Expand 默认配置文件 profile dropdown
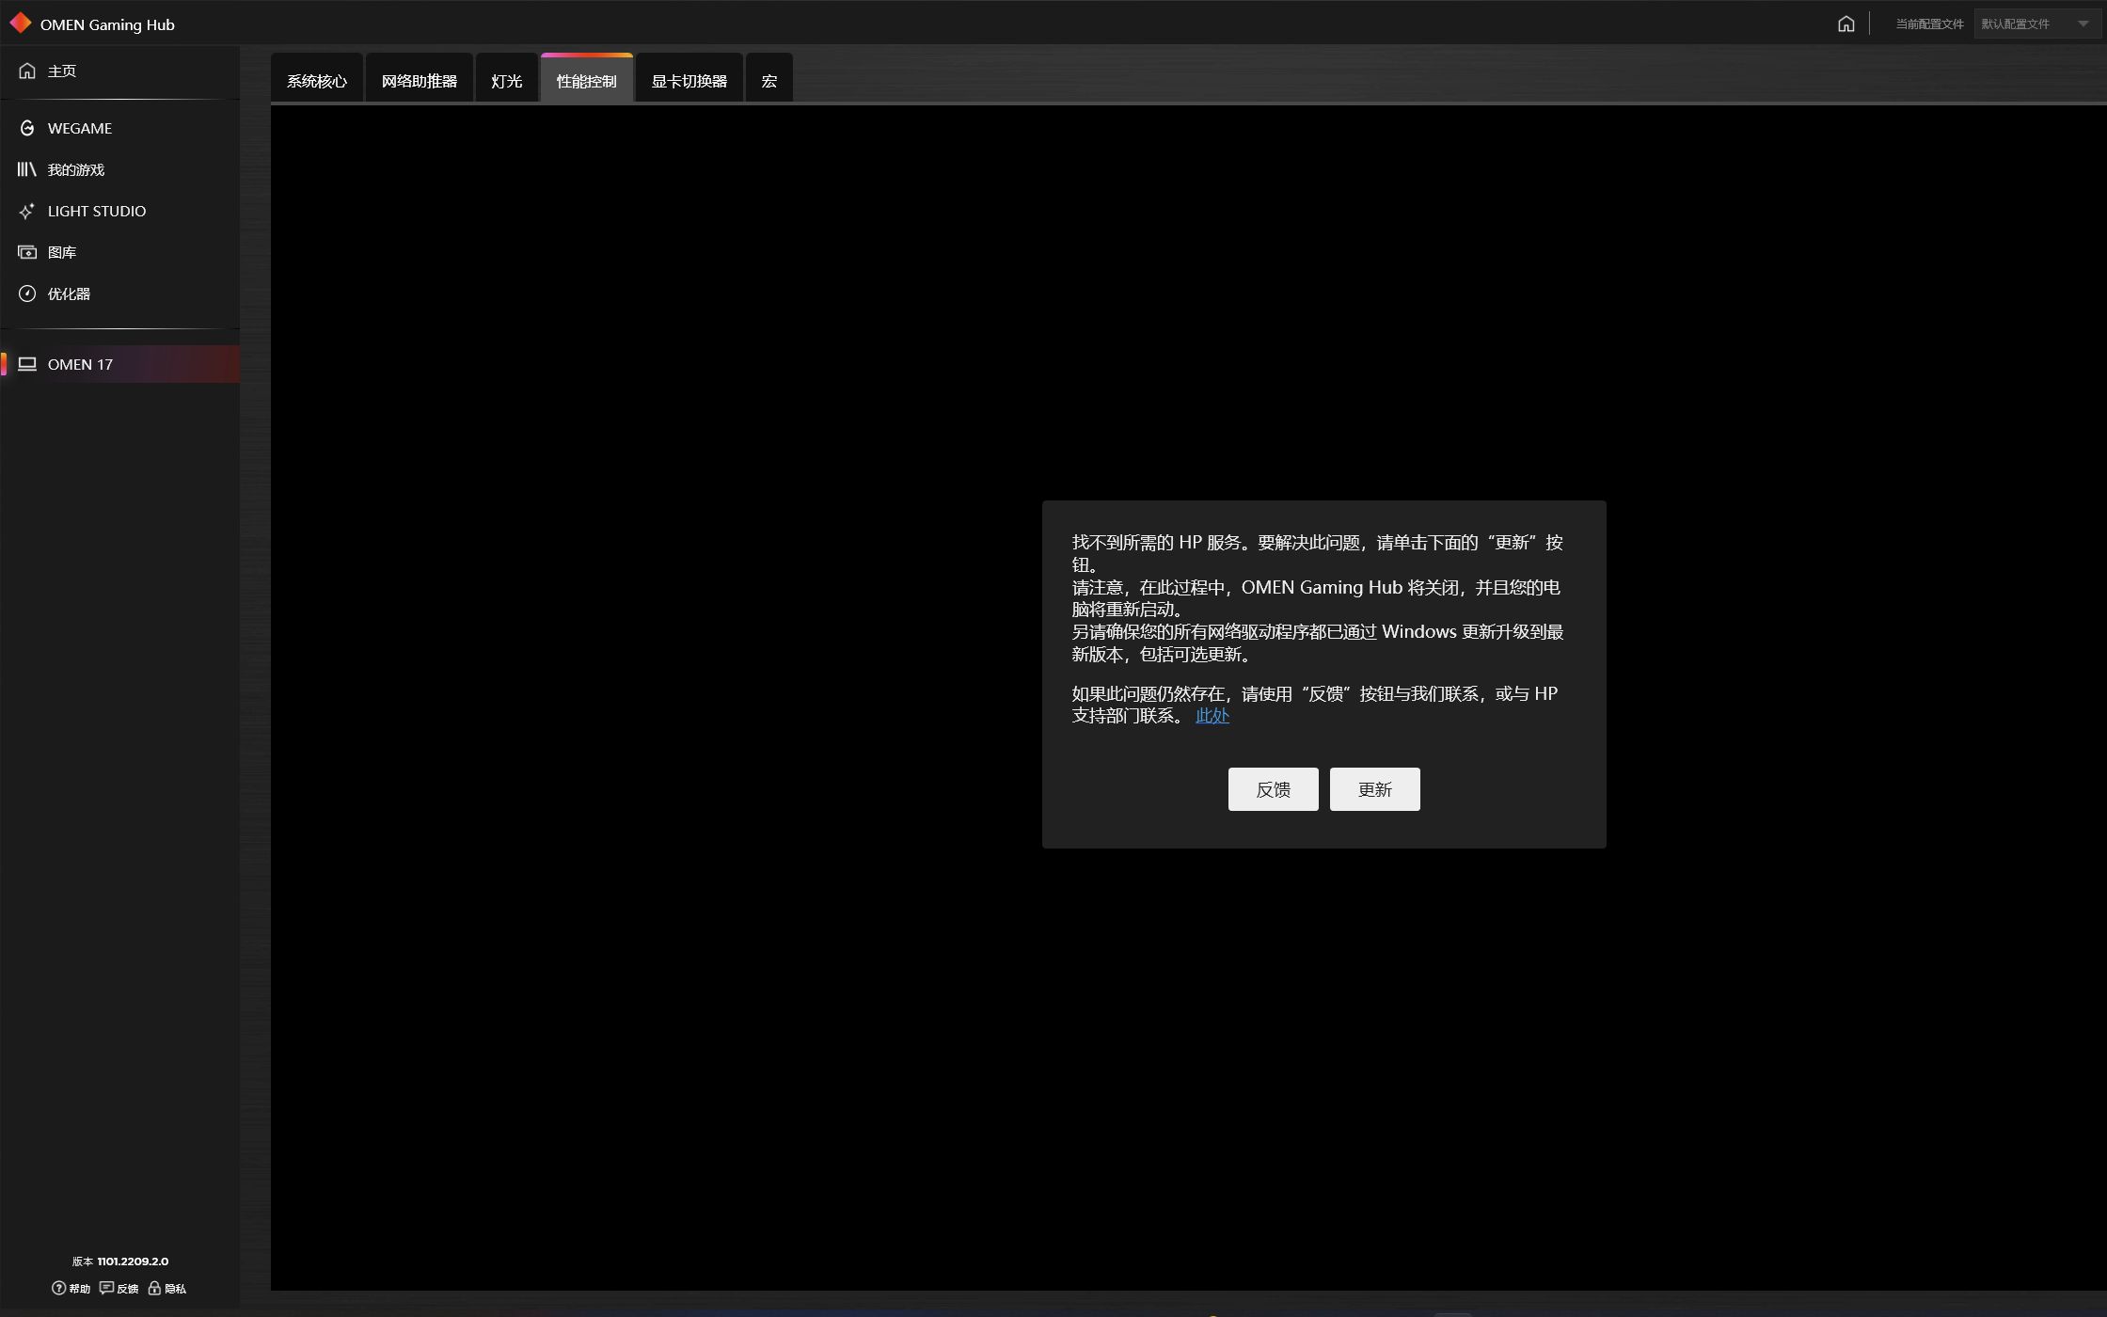This screenshot has height=1317, width=2107. 2036,24
